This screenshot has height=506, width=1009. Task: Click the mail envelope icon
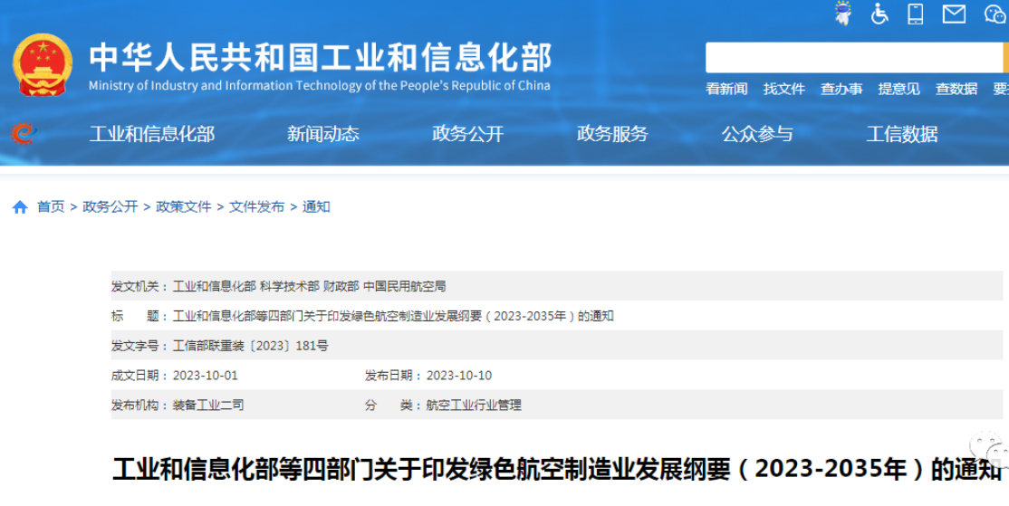[954, 14]
